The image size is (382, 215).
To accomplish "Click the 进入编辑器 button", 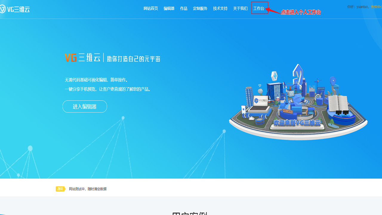I will 85,107.
